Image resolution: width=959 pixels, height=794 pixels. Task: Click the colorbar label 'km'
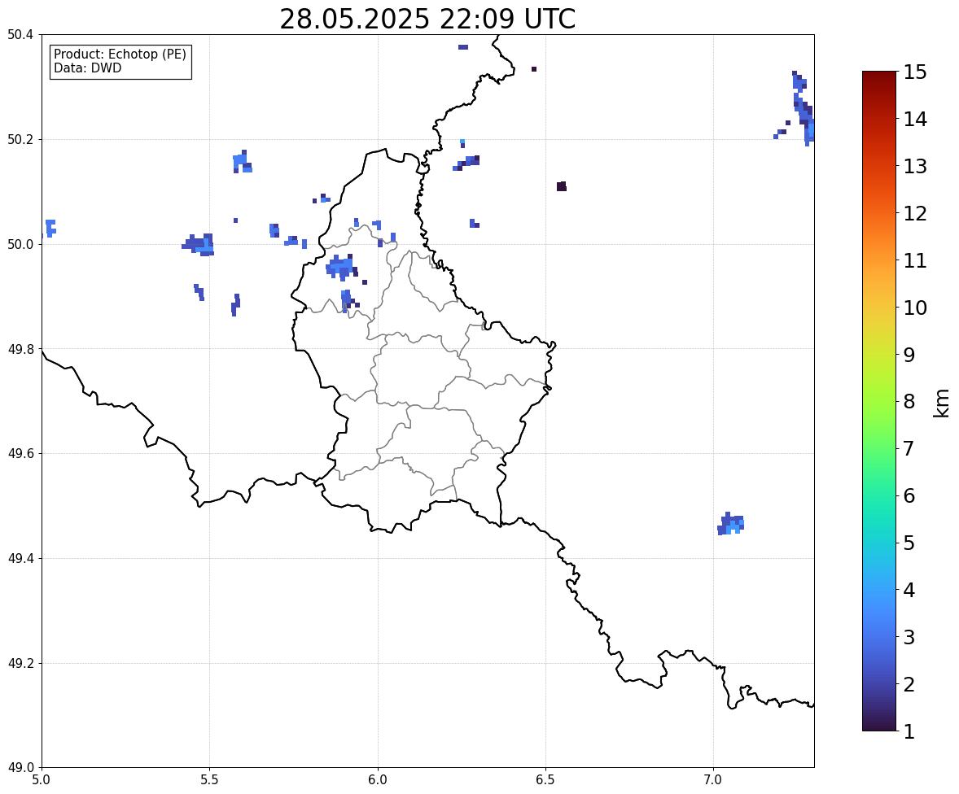(x=941, y=404)
